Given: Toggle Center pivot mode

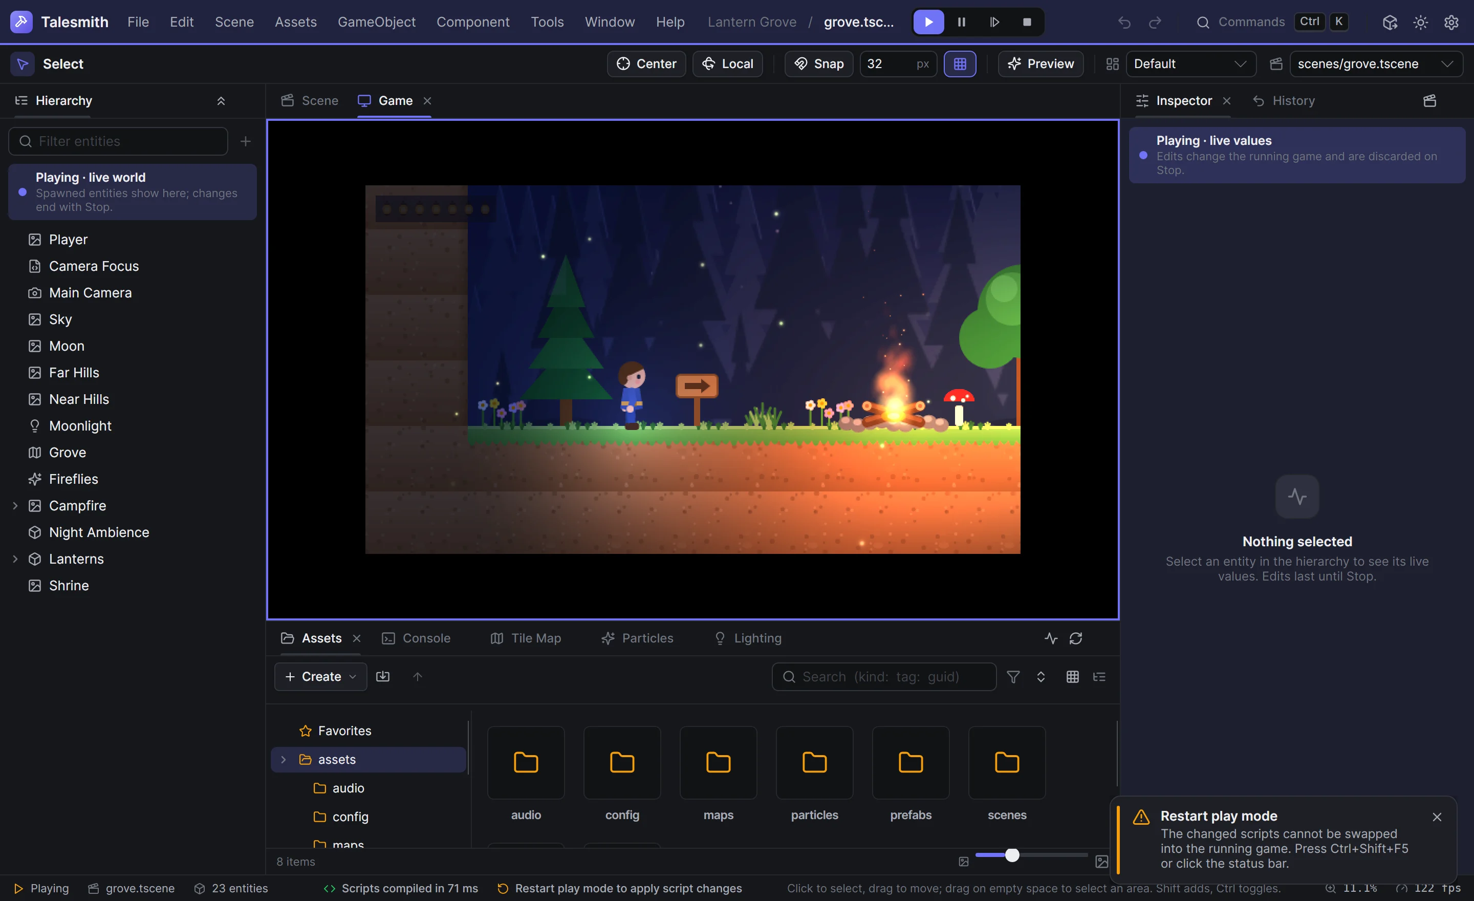Looking at the screenshot, I should pyautogui.click(x=646, y=64).
